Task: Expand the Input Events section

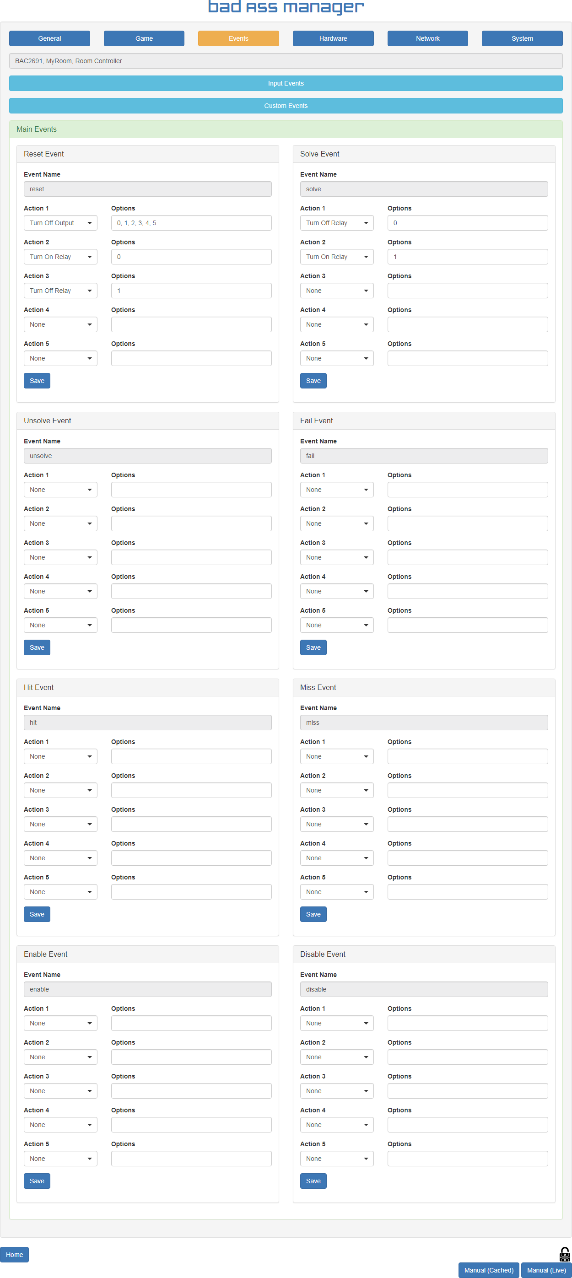Action: pos(286,83)
